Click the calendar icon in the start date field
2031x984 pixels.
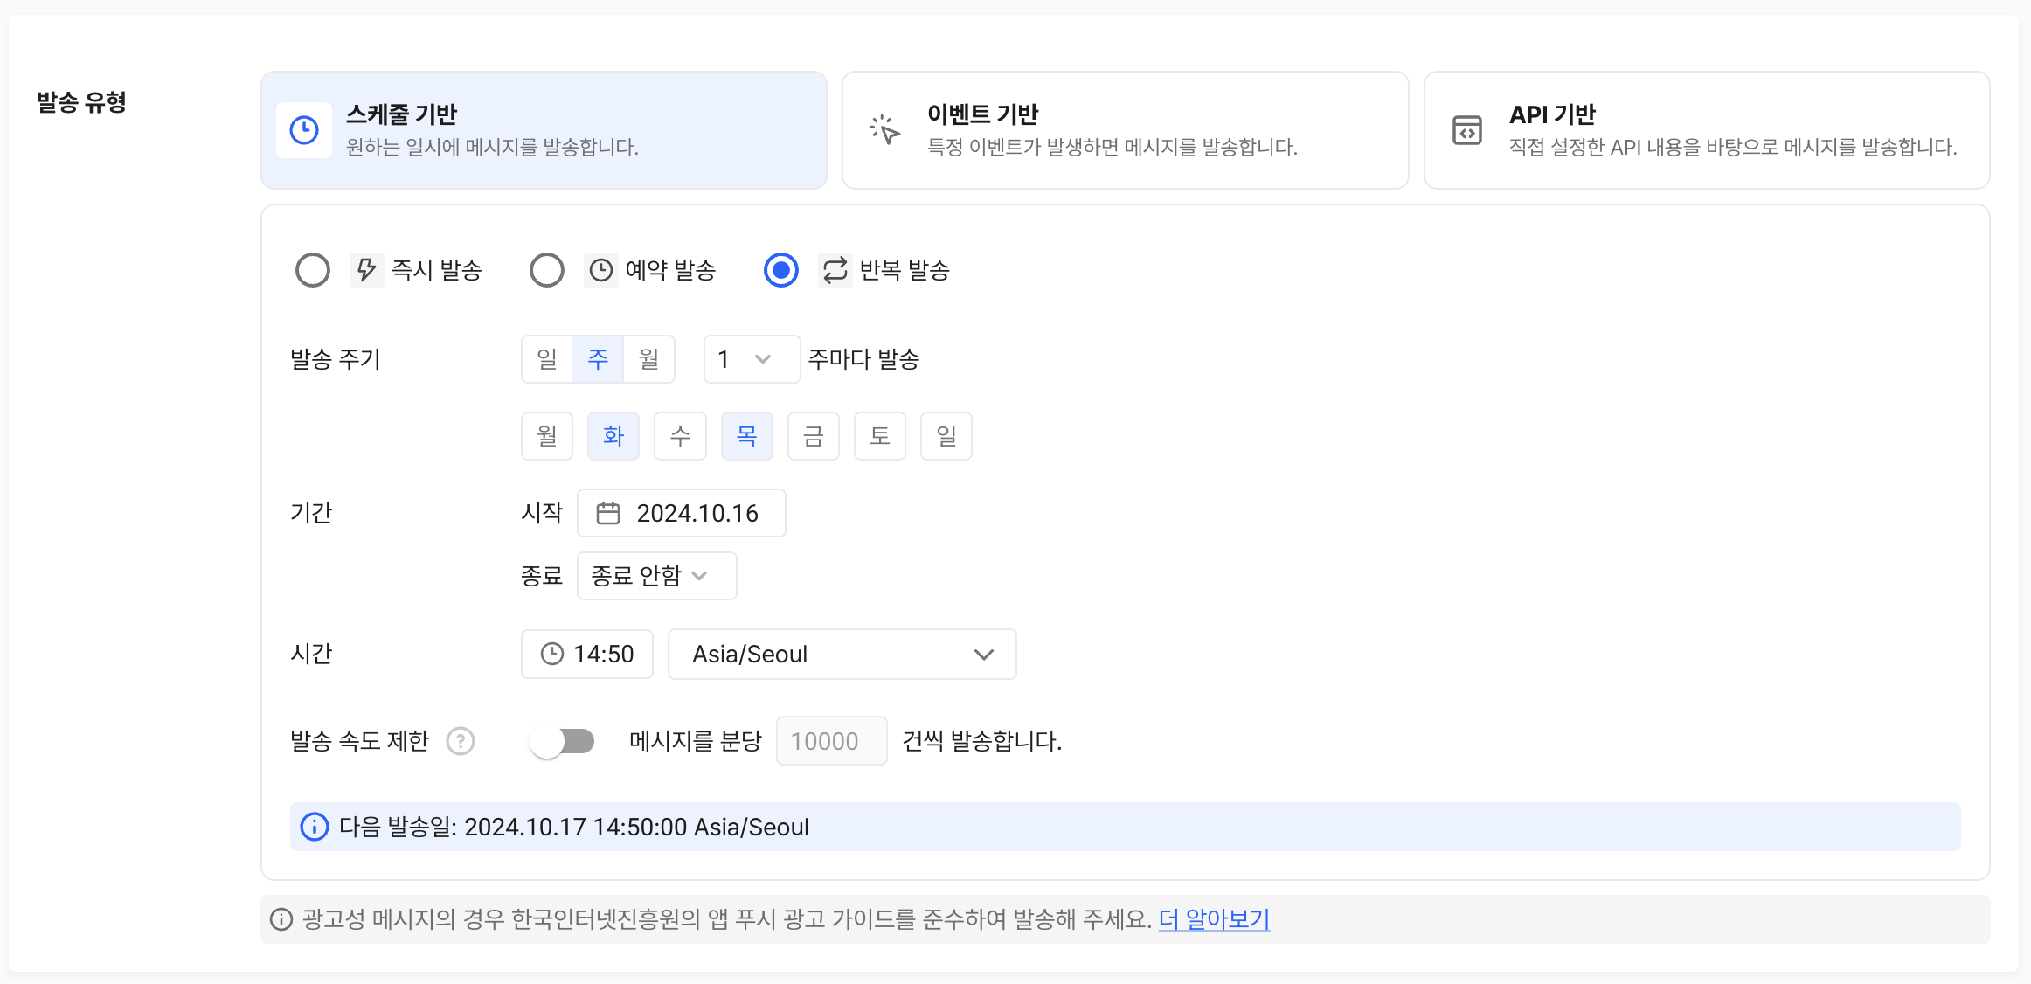[x=608, y=513]
